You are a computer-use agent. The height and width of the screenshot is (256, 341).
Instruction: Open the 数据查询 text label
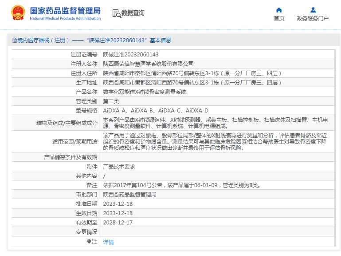pos(133,13)
